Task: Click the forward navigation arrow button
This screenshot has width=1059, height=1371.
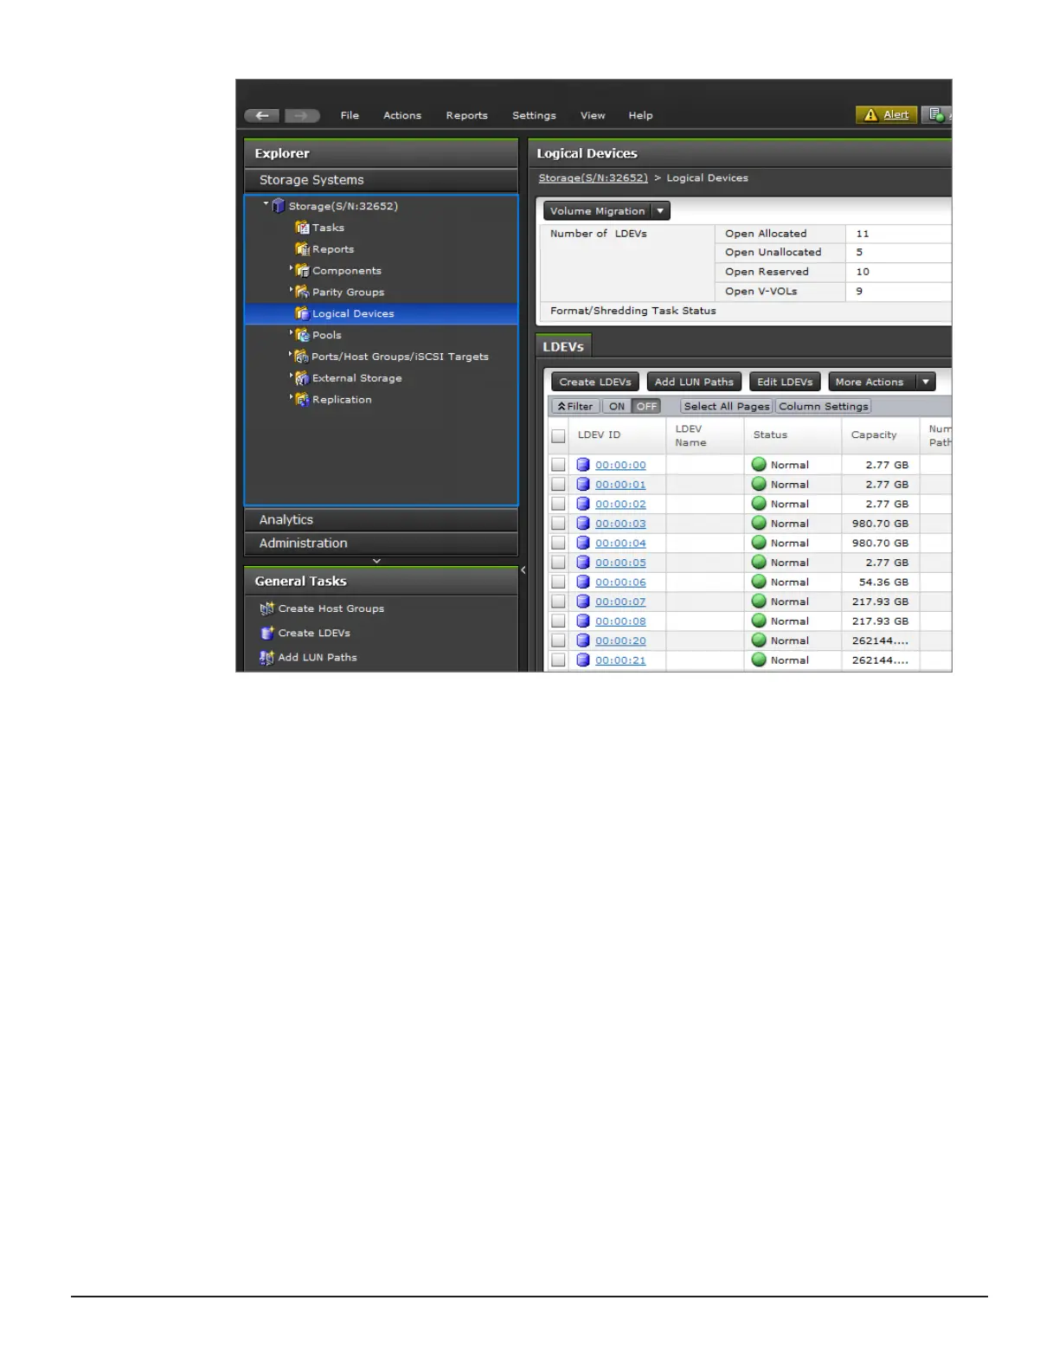Action: [302, 115]
